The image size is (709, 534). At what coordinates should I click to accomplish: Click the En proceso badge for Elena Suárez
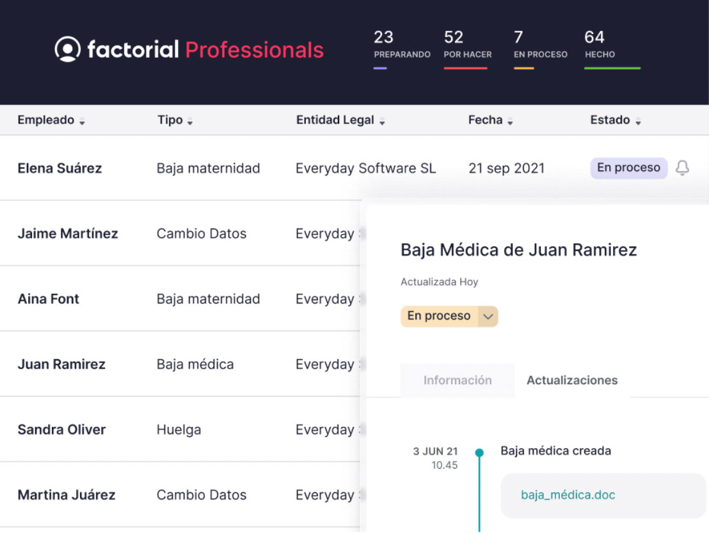(628, 168)
